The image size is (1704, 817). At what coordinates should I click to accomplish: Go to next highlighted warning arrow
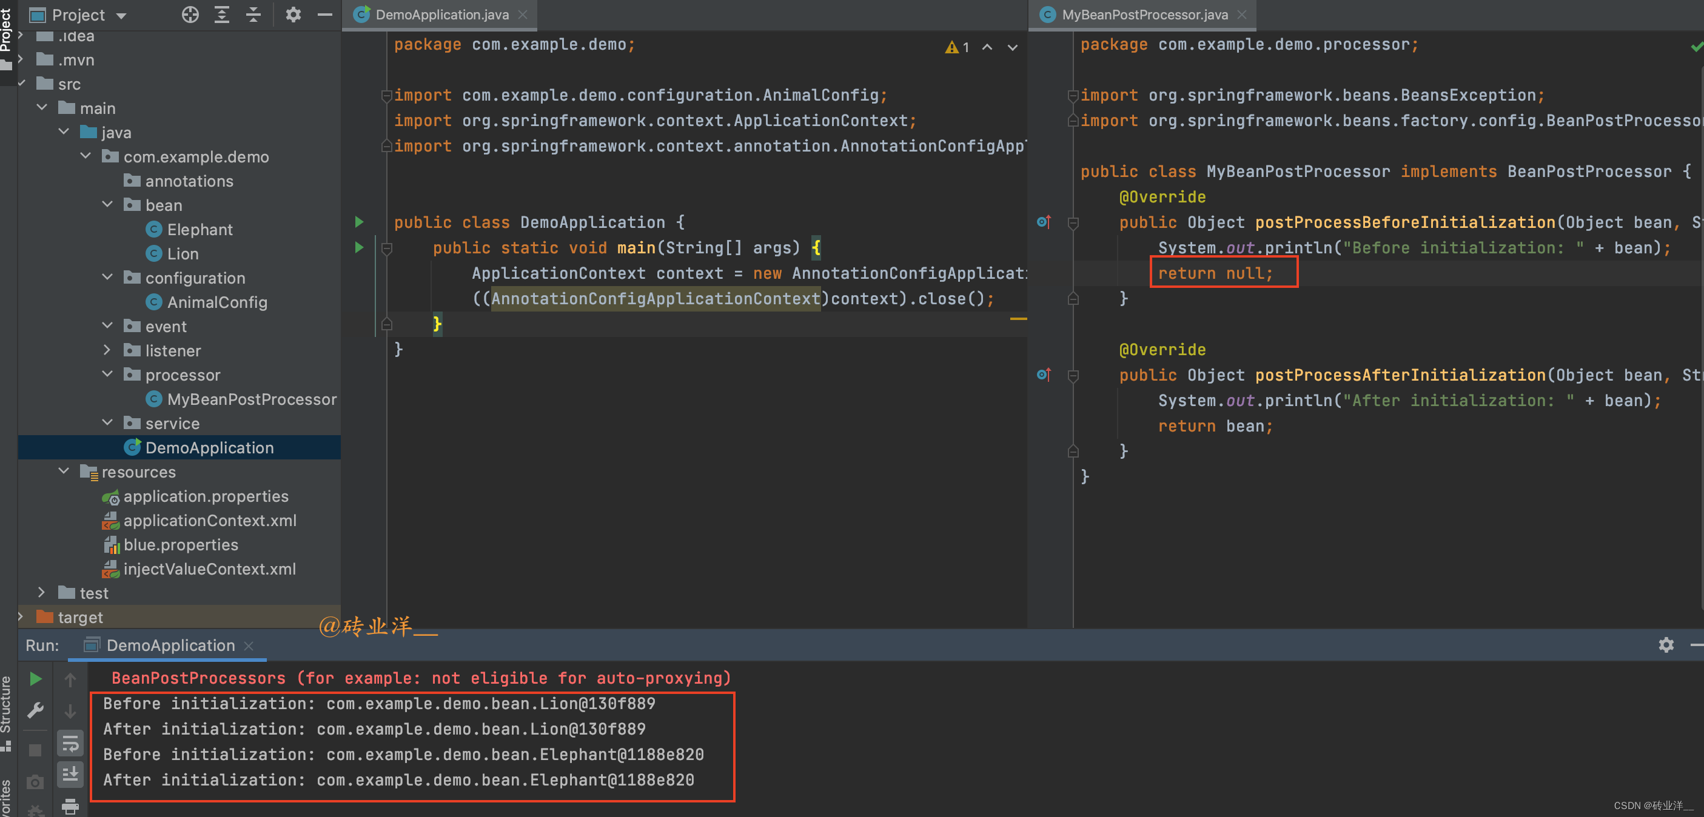(x=1012, y=47)
